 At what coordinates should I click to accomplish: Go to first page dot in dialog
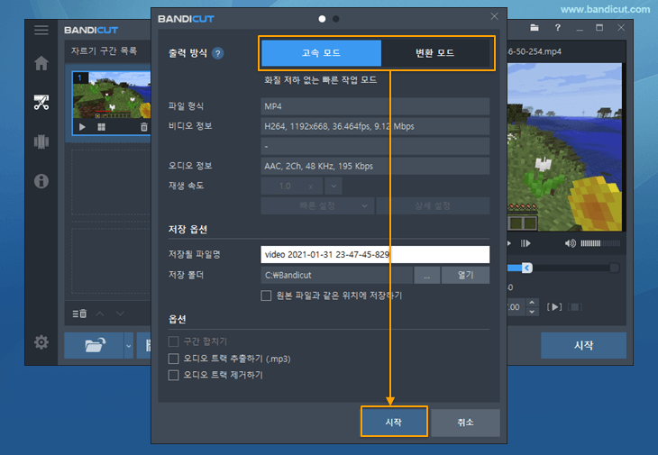322,19
